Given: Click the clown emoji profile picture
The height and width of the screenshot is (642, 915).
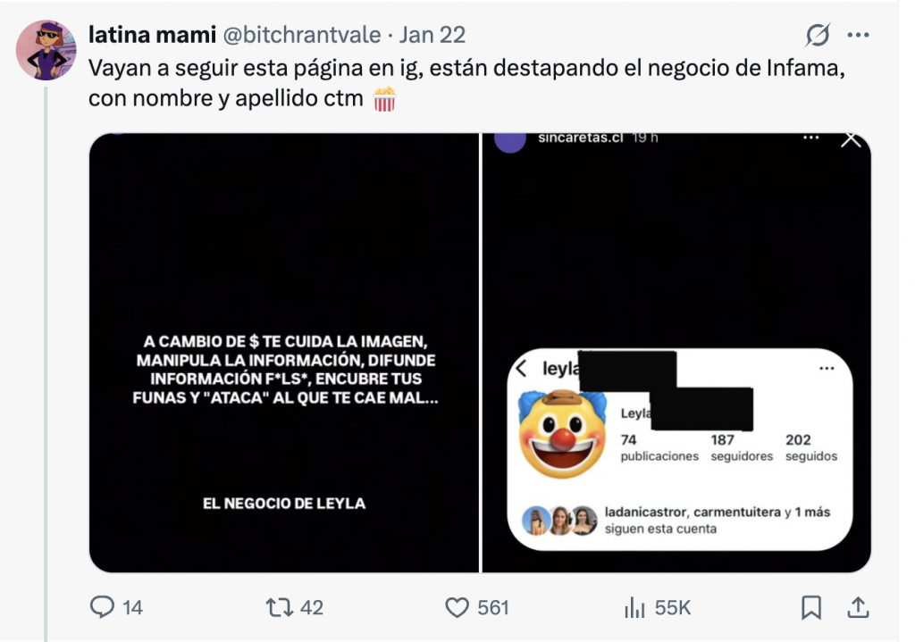Looking at the screenshot, I should [562, 434].
